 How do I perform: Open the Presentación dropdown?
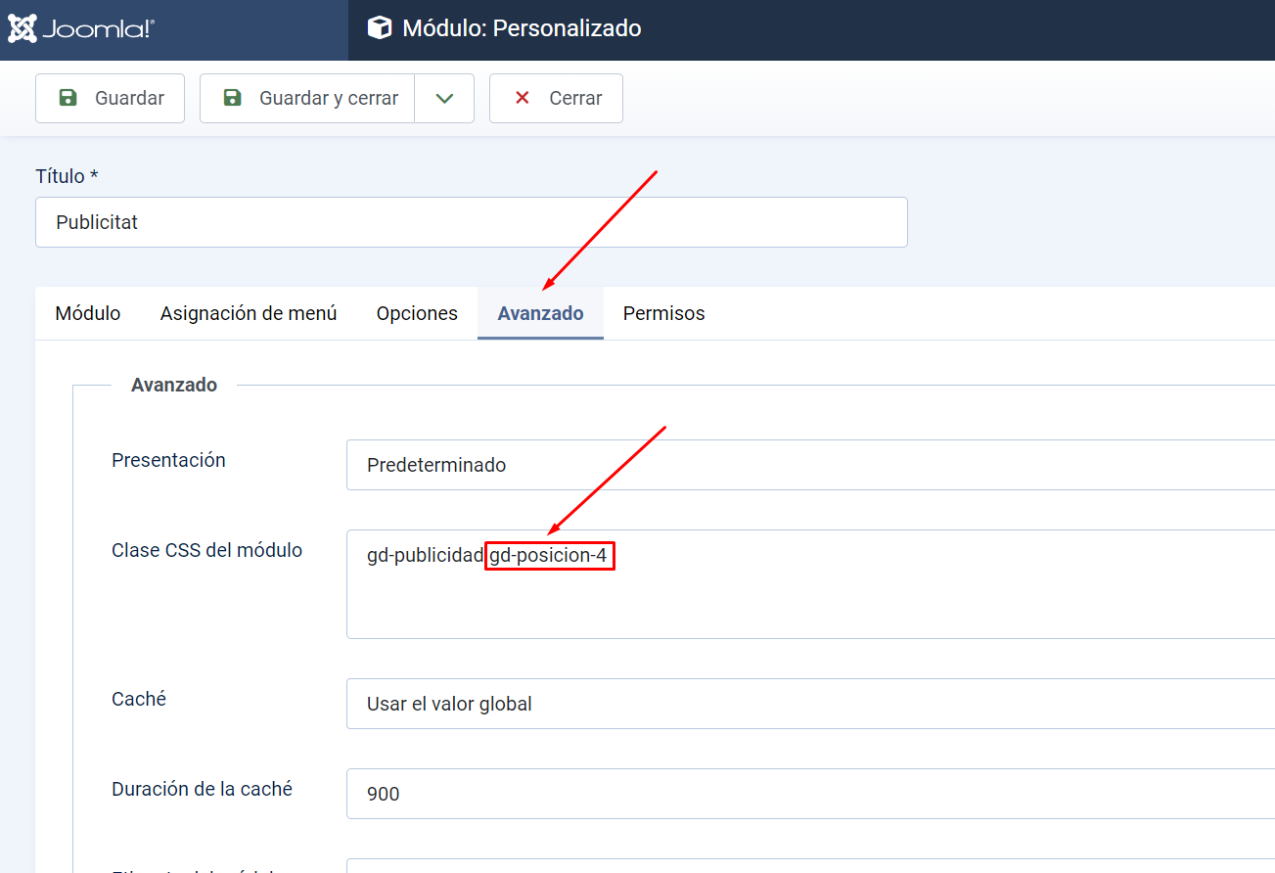click(810, 465)
